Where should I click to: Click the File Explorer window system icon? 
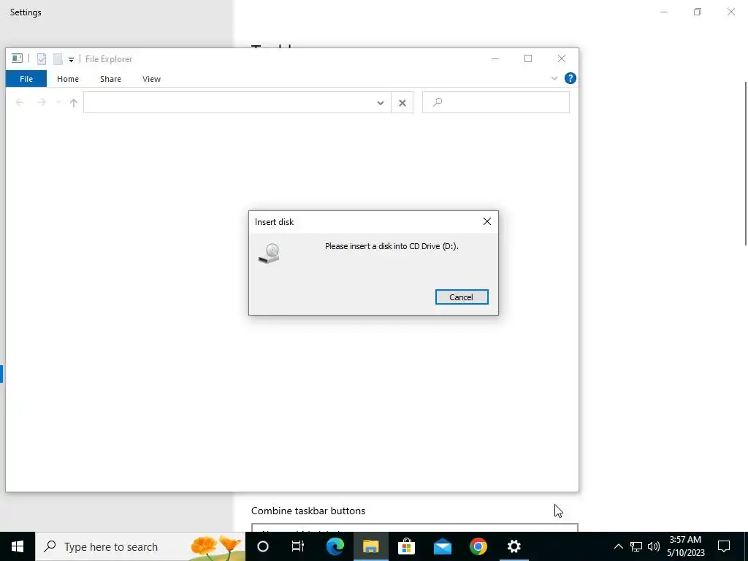click(x=17, y=58)
